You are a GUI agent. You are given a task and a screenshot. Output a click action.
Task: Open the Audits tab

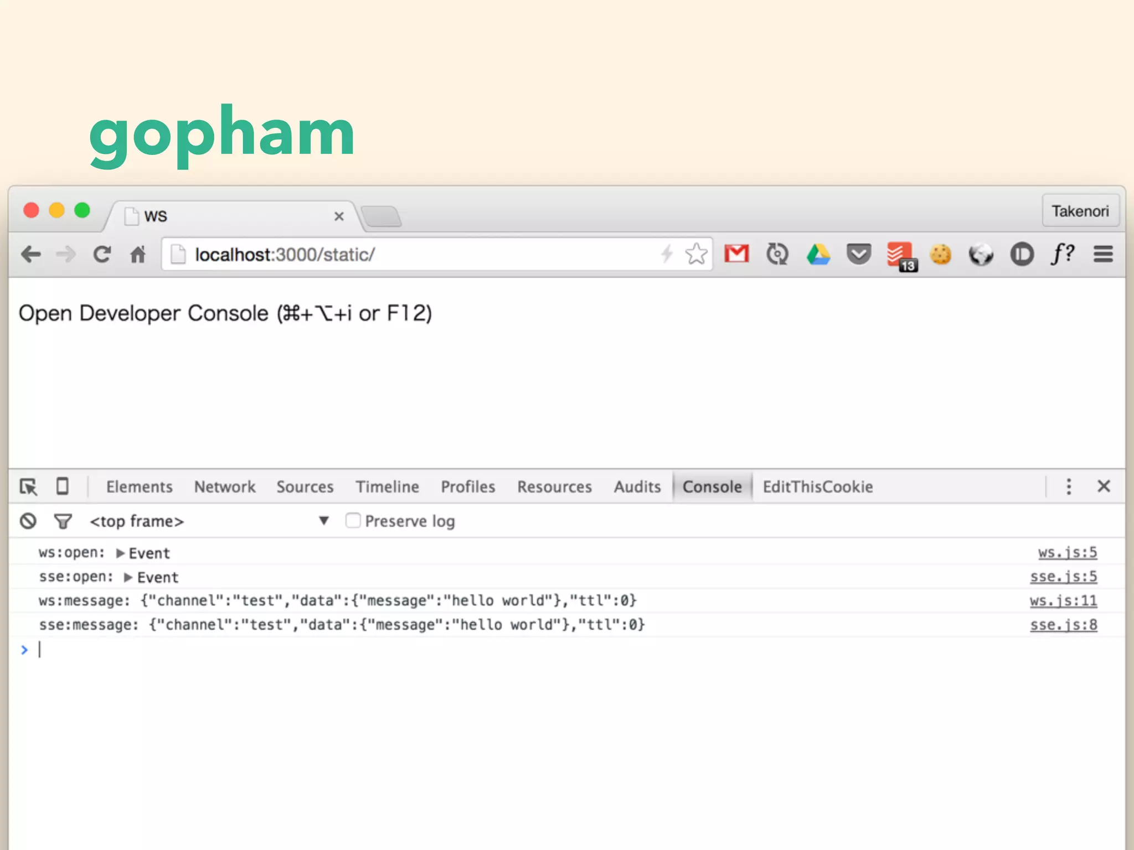(637, 487)
